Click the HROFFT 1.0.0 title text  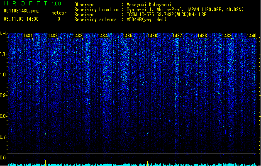pos(32,3)
